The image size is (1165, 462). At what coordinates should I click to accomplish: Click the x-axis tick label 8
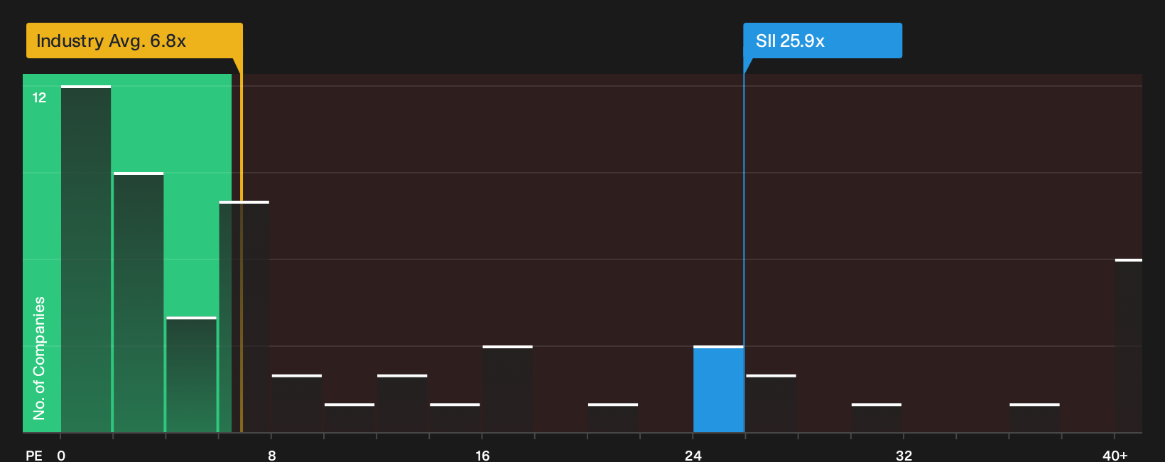point(272,455)
